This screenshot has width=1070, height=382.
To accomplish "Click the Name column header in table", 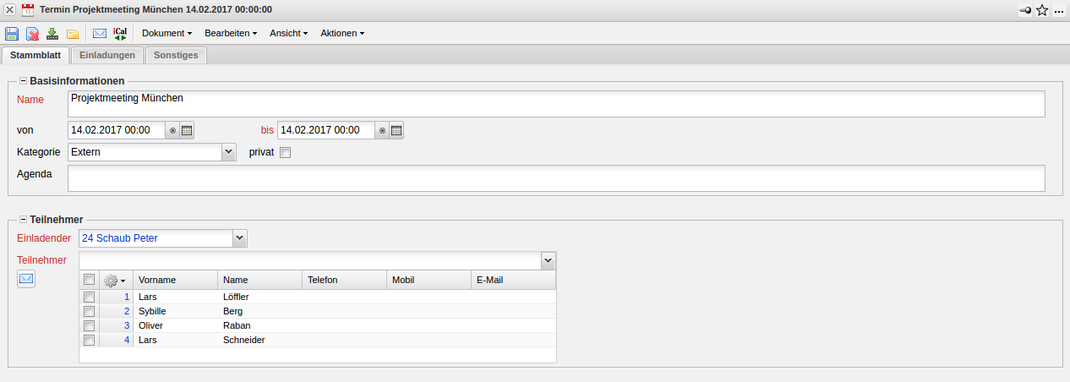I will tap(259, 280).
